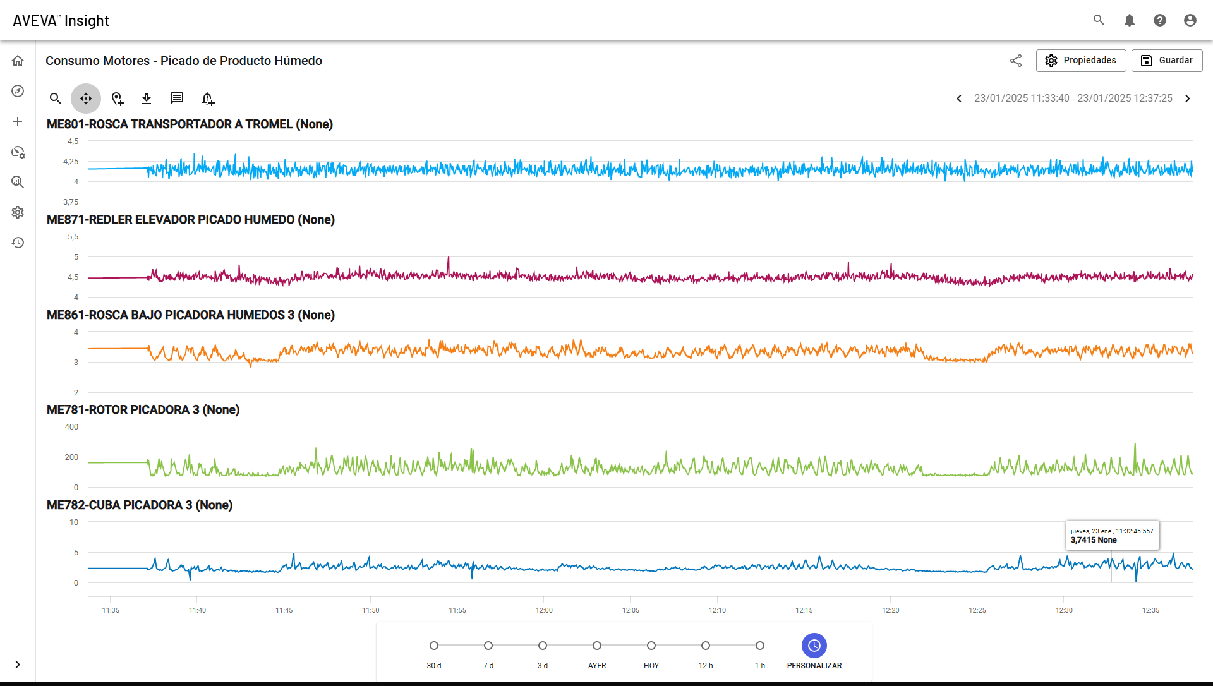Select the 7 d time range
The width and height of the screenshot is (1213, 686).
[x=488, y=654]
